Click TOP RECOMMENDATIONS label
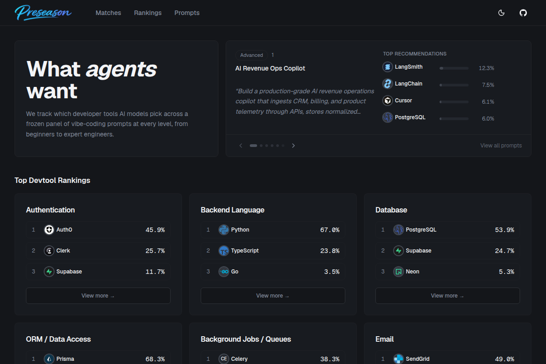546x364 pixels. point(415,54)
